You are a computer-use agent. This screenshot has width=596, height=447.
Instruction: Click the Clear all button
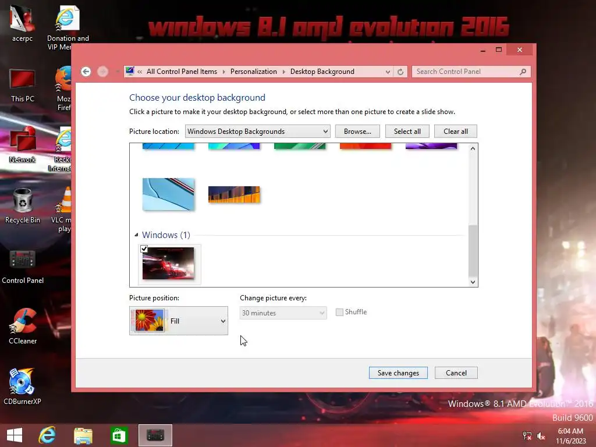click(x=455, y=132)
